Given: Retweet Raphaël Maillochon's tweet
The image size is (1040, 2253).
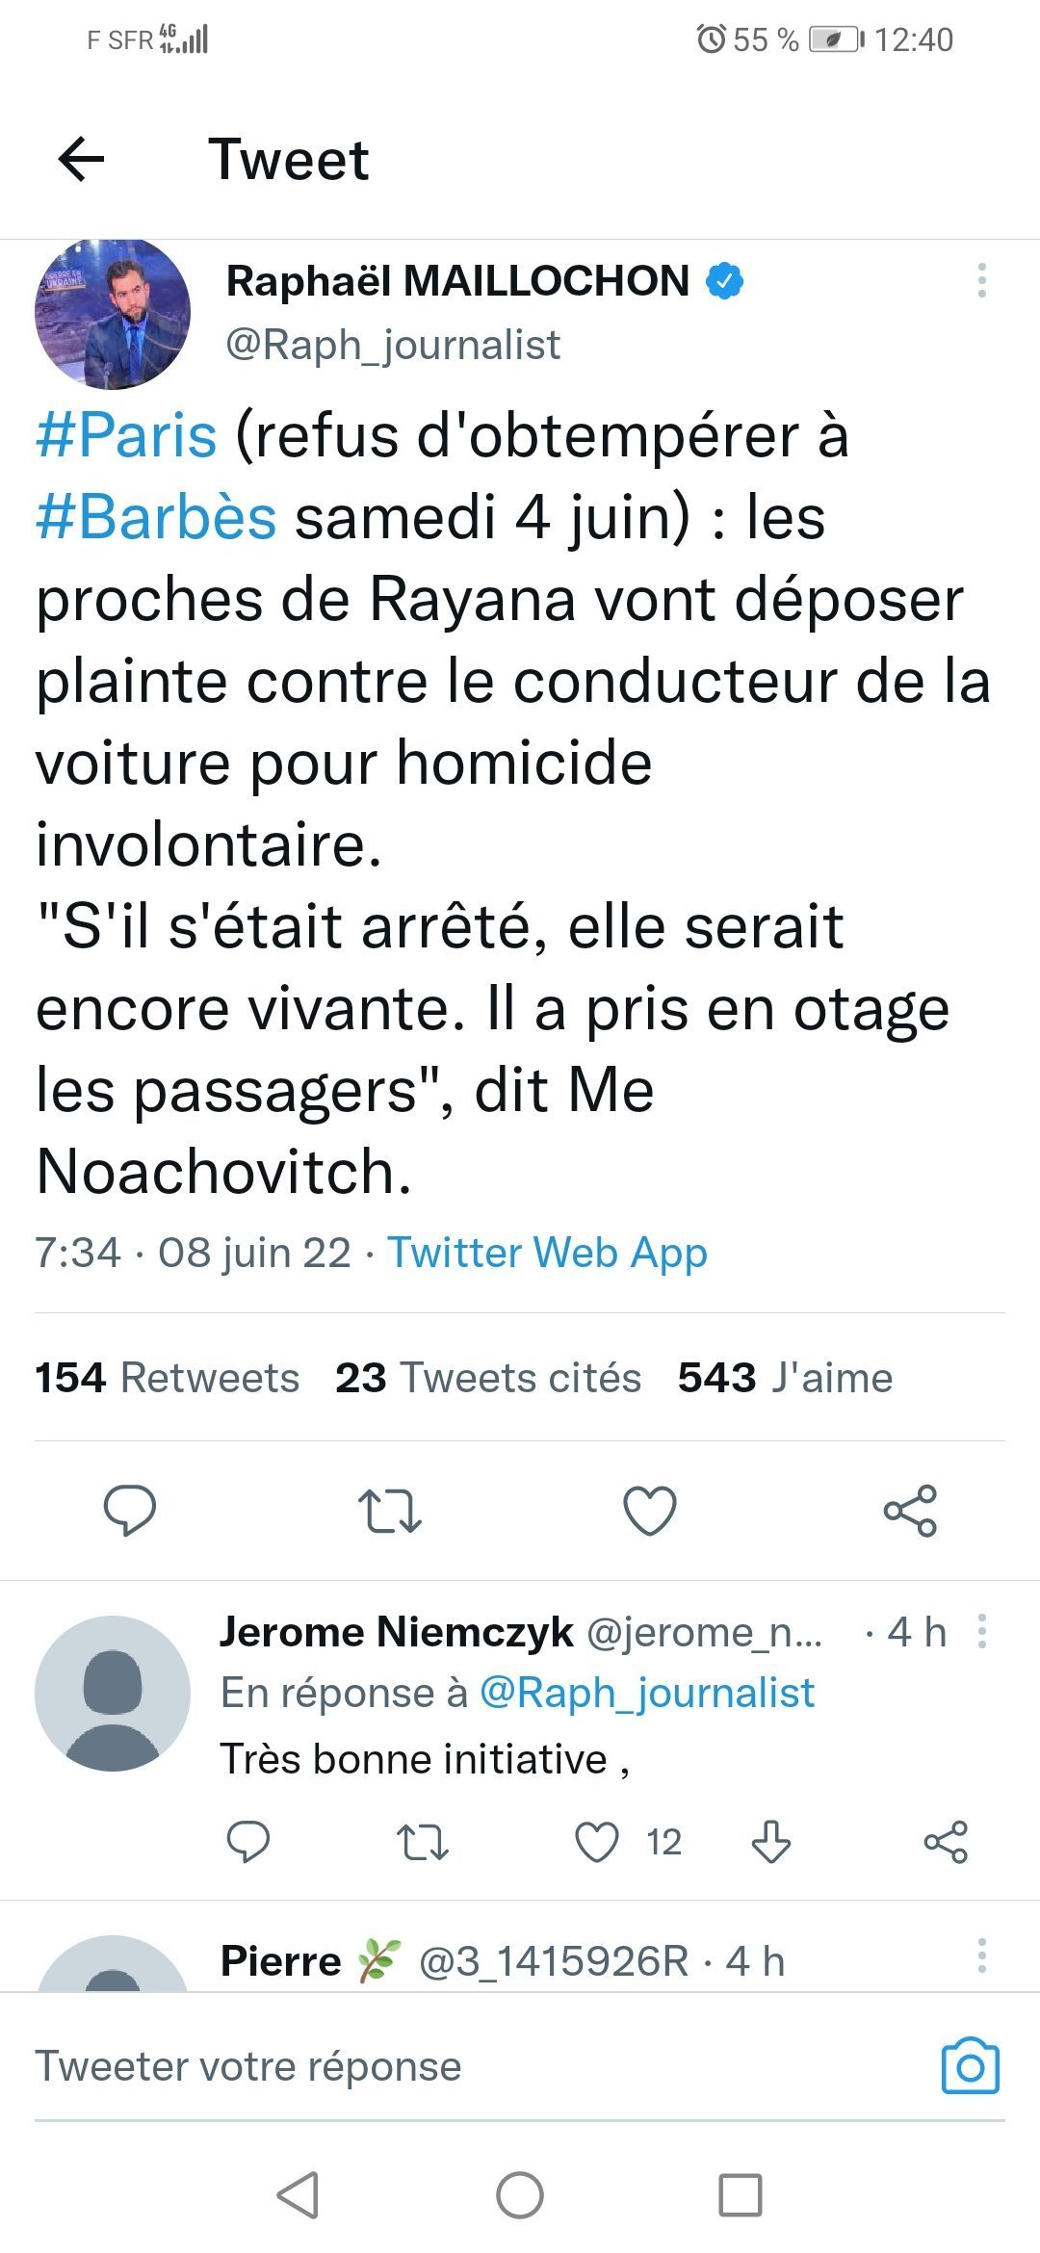Looking at the screenshot, I should (389, 1510).
